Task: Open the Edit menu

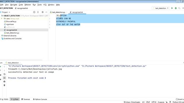Action: (x=2, y=5)
